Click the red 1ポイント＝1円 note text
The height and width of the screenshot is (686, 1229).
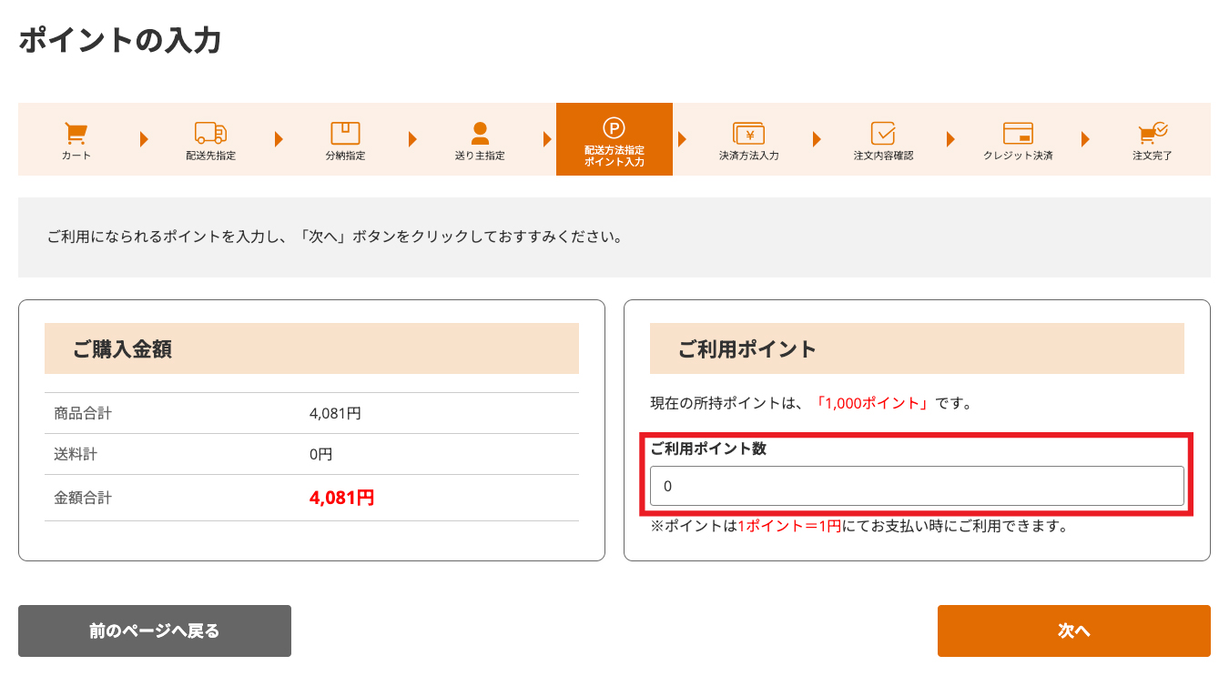(x=789, y=526)
